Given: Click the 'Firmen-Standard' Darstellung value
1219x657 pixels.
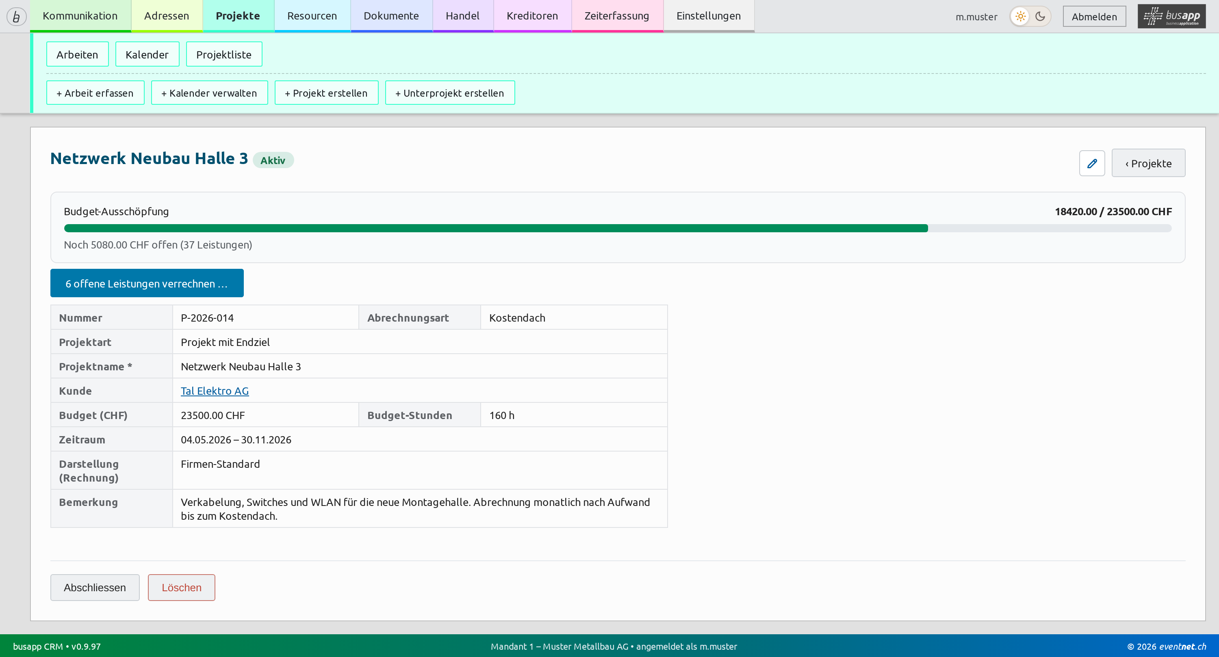Looking at the screenshot, I should (221, 464).
